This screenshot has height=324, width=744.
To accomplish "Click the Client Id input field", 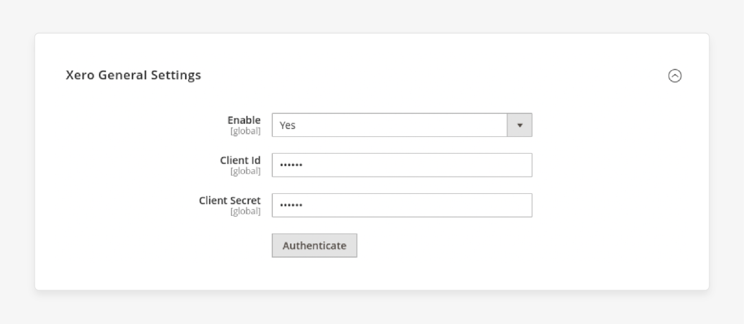I will point(402,165).
